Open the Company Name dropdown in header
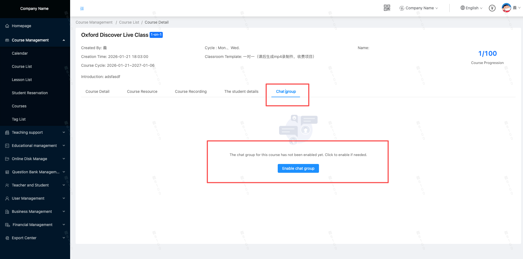This screenshot has width=523, height=259. [x=419, y=8]
